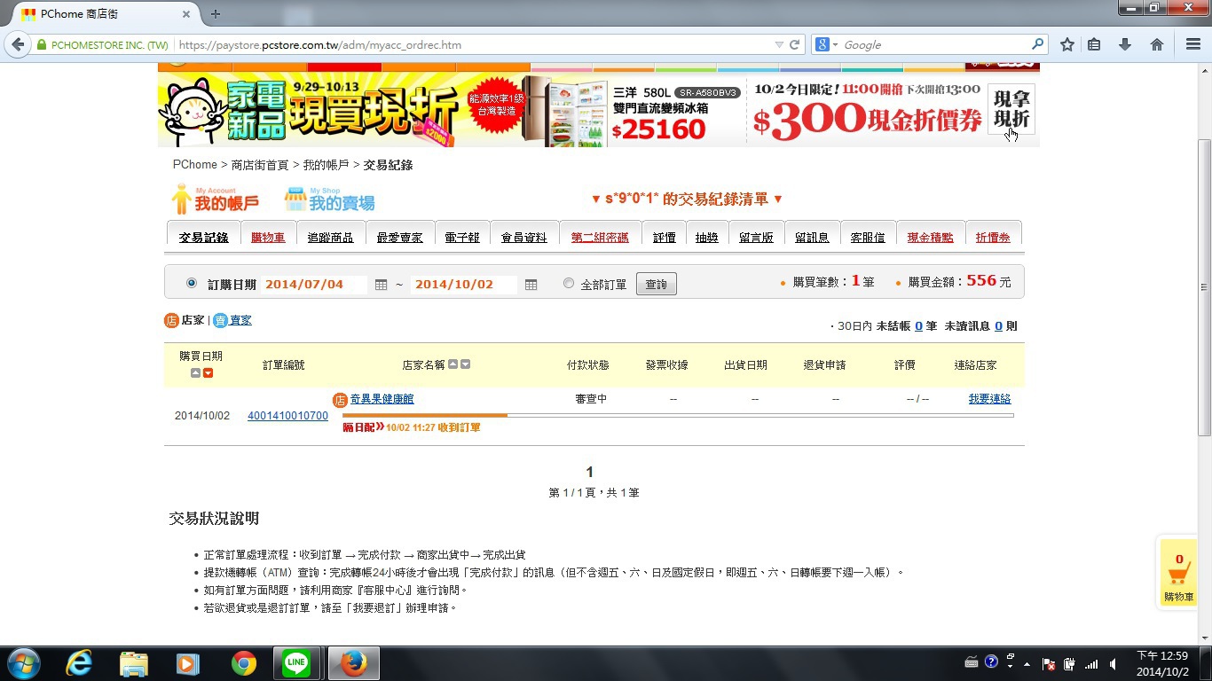This screenshot has width=1212, height=681.
Task: Switch to the 交易記錄 tab
Action: 203,237
